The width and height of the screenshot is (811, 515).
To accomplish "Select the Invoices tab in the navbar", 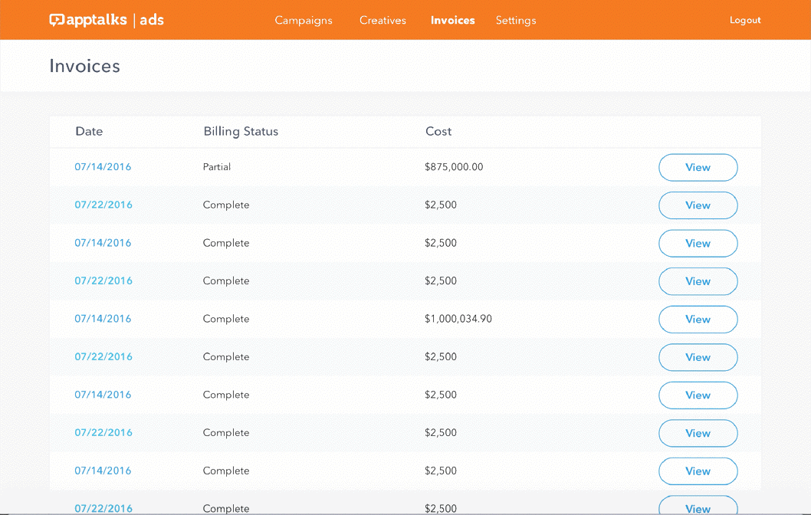I will click(452, 21).
